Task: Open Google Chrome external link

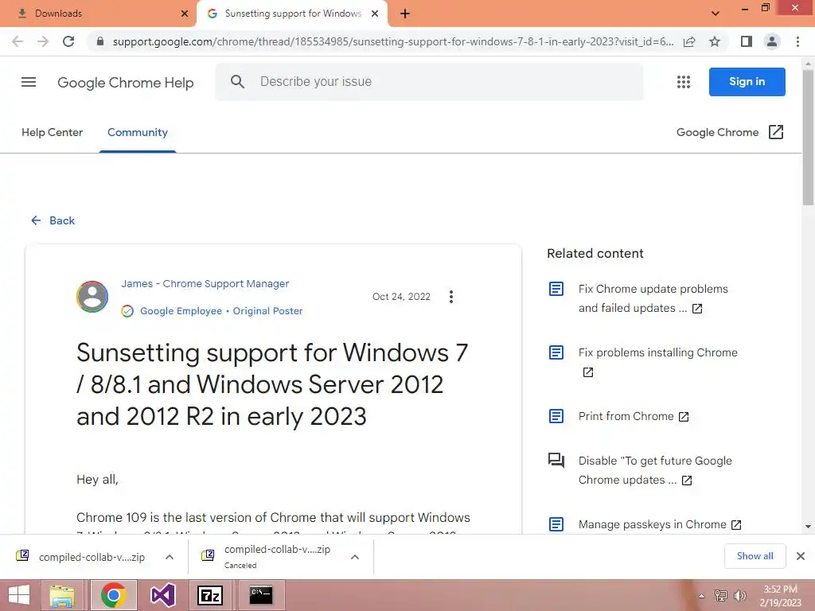Action: point(730,133)
